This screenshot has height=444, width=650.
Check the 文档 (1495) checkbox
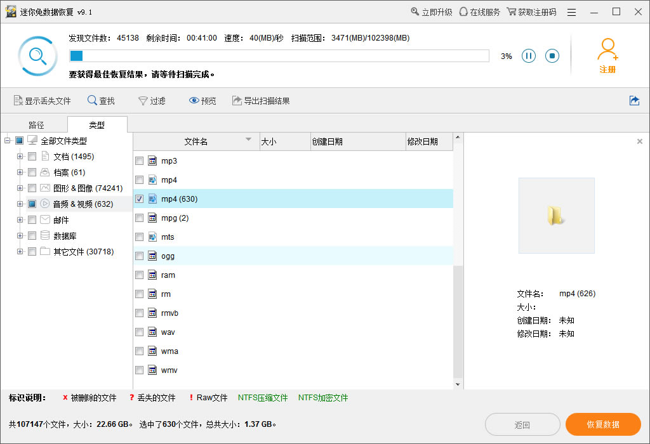(x=32, y=156)
